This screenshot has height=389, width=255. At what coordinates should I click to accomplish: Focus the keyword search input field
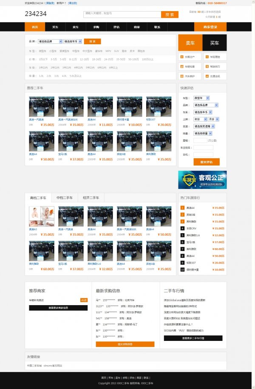[122, 14]
